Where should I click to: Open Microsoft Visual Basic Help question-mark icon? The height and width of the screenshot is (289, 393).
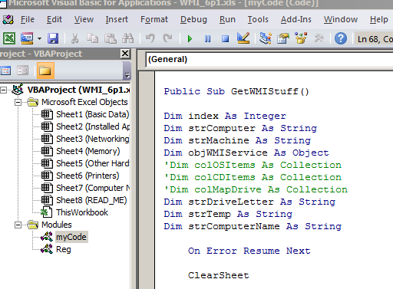(x=341, y=38)
